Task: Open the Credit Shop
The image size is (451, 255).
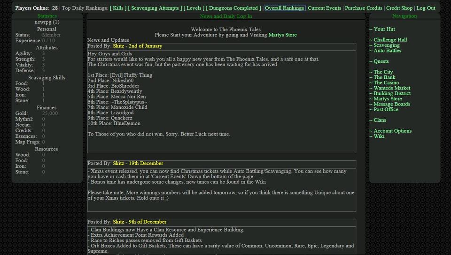Action: (399, 8)
